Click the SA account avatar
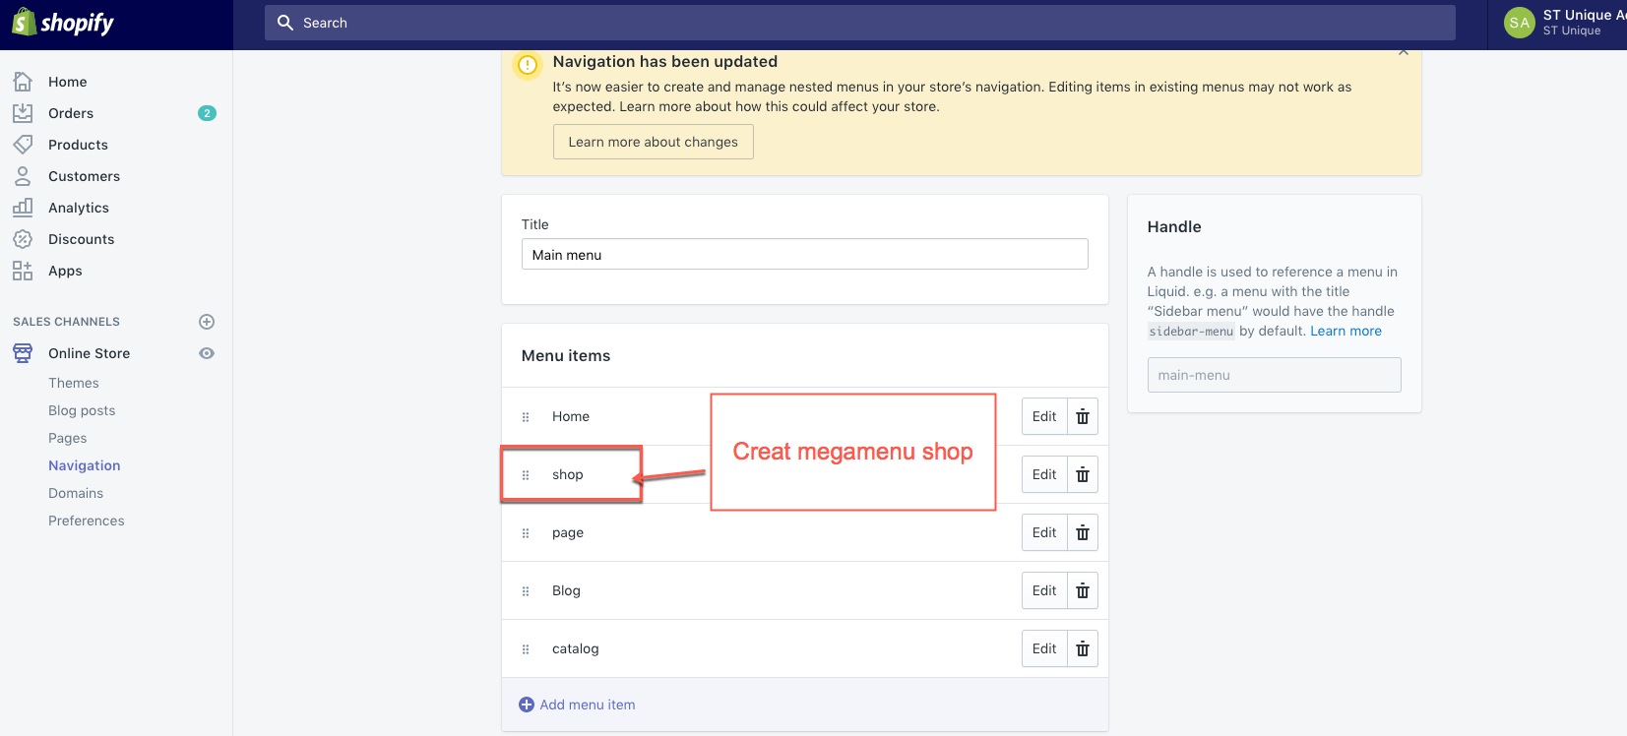The image size is (1627, 736). 1520,23
